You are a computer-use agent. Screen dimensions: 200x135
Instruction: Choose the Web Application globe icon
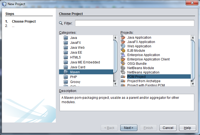coord(123,46)
